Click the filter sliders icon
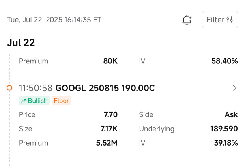This screenshot has width=245, height=166. 230,20
